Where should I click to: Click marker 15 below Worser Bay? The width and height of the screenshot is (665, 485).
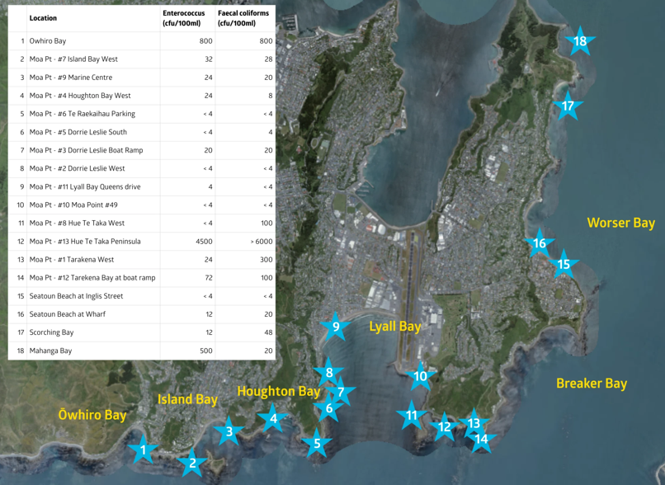[563, 263]
